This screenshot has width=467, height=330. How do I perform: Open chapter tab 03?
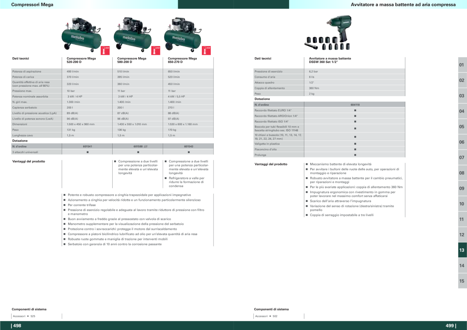click(x=462, y=96)
